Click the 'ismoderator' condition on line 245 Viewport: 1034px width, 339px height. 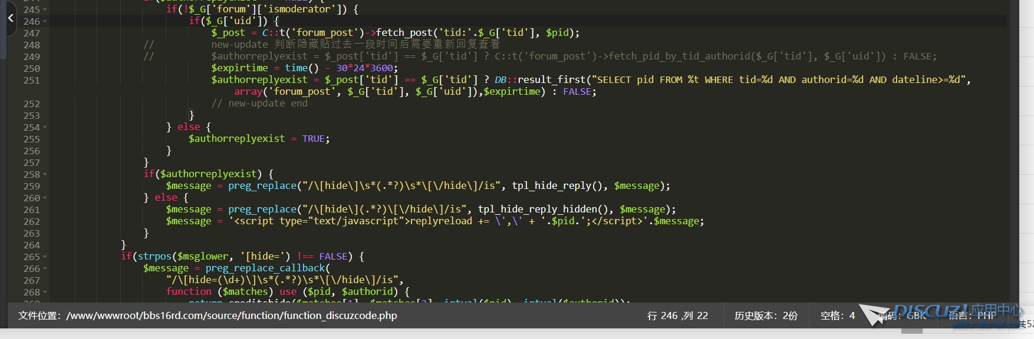click(299, 9)
